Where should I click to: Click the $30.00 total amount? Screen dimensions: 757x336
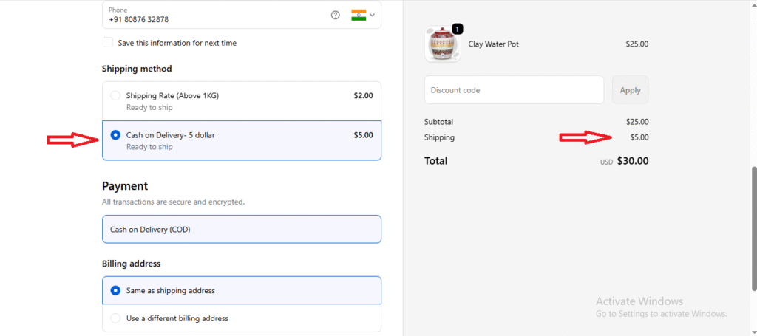pos(633,161)
